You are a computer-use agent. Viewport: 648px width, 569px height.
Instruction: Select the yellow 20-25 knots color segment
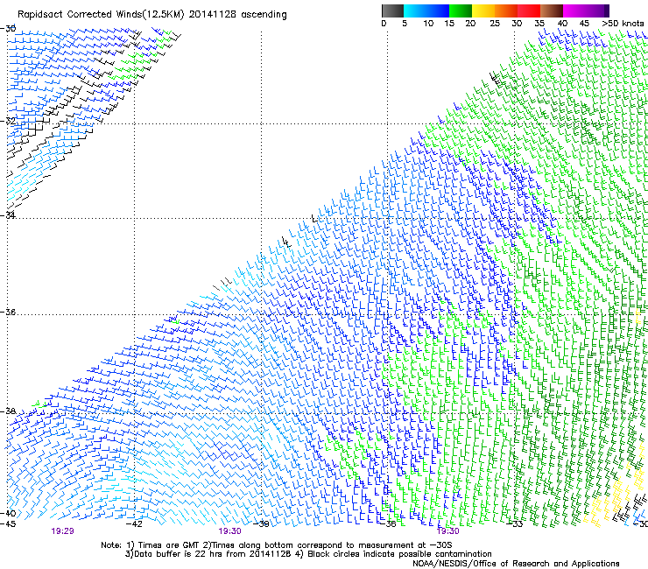[x=483, y=11]
